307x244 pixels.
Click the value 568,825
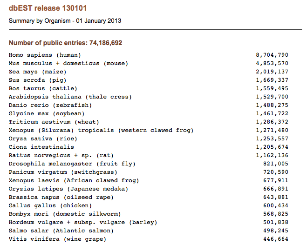click(276, 214)
